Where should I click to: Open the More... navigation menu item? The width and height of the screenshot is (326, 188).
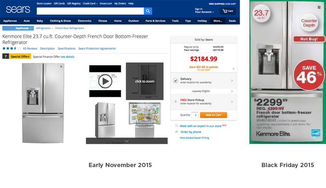[x=218, y=21]
